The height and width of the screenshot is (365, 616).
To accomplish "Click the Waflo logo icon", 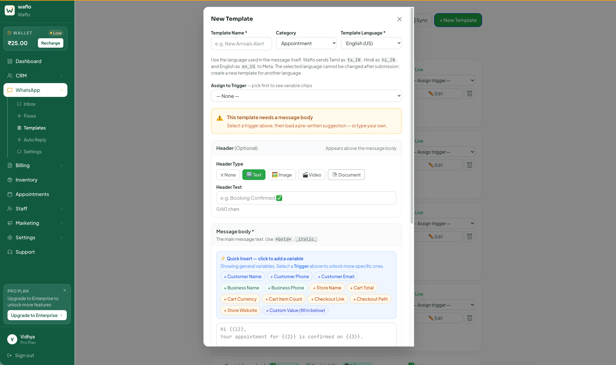I will 10,10.
